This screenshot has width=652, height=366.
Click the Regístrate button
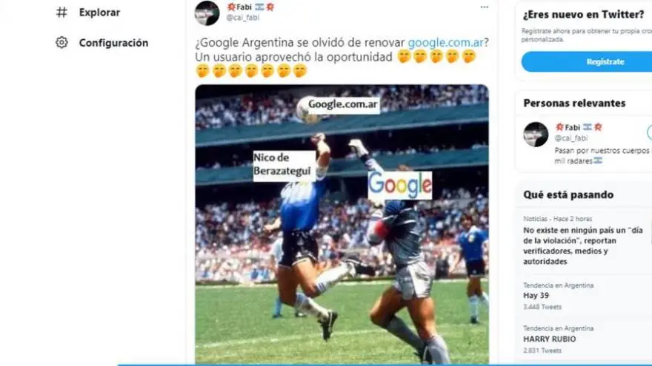pos(586,61)
